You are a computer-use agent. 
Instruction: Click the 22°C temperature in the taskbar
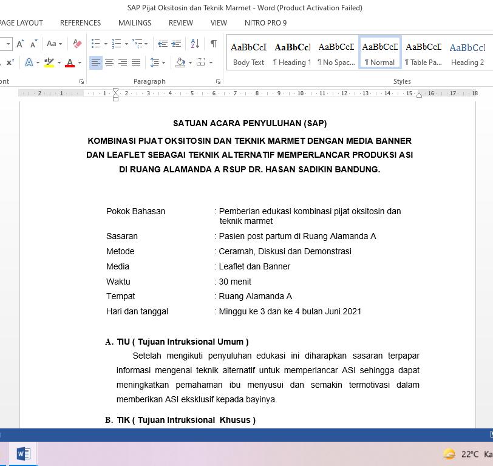point(470,454)
